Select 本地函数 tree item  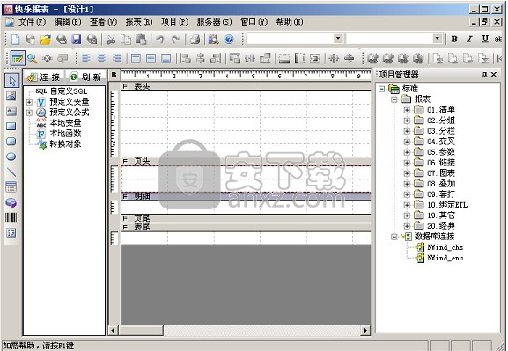(x=65, y=134)
